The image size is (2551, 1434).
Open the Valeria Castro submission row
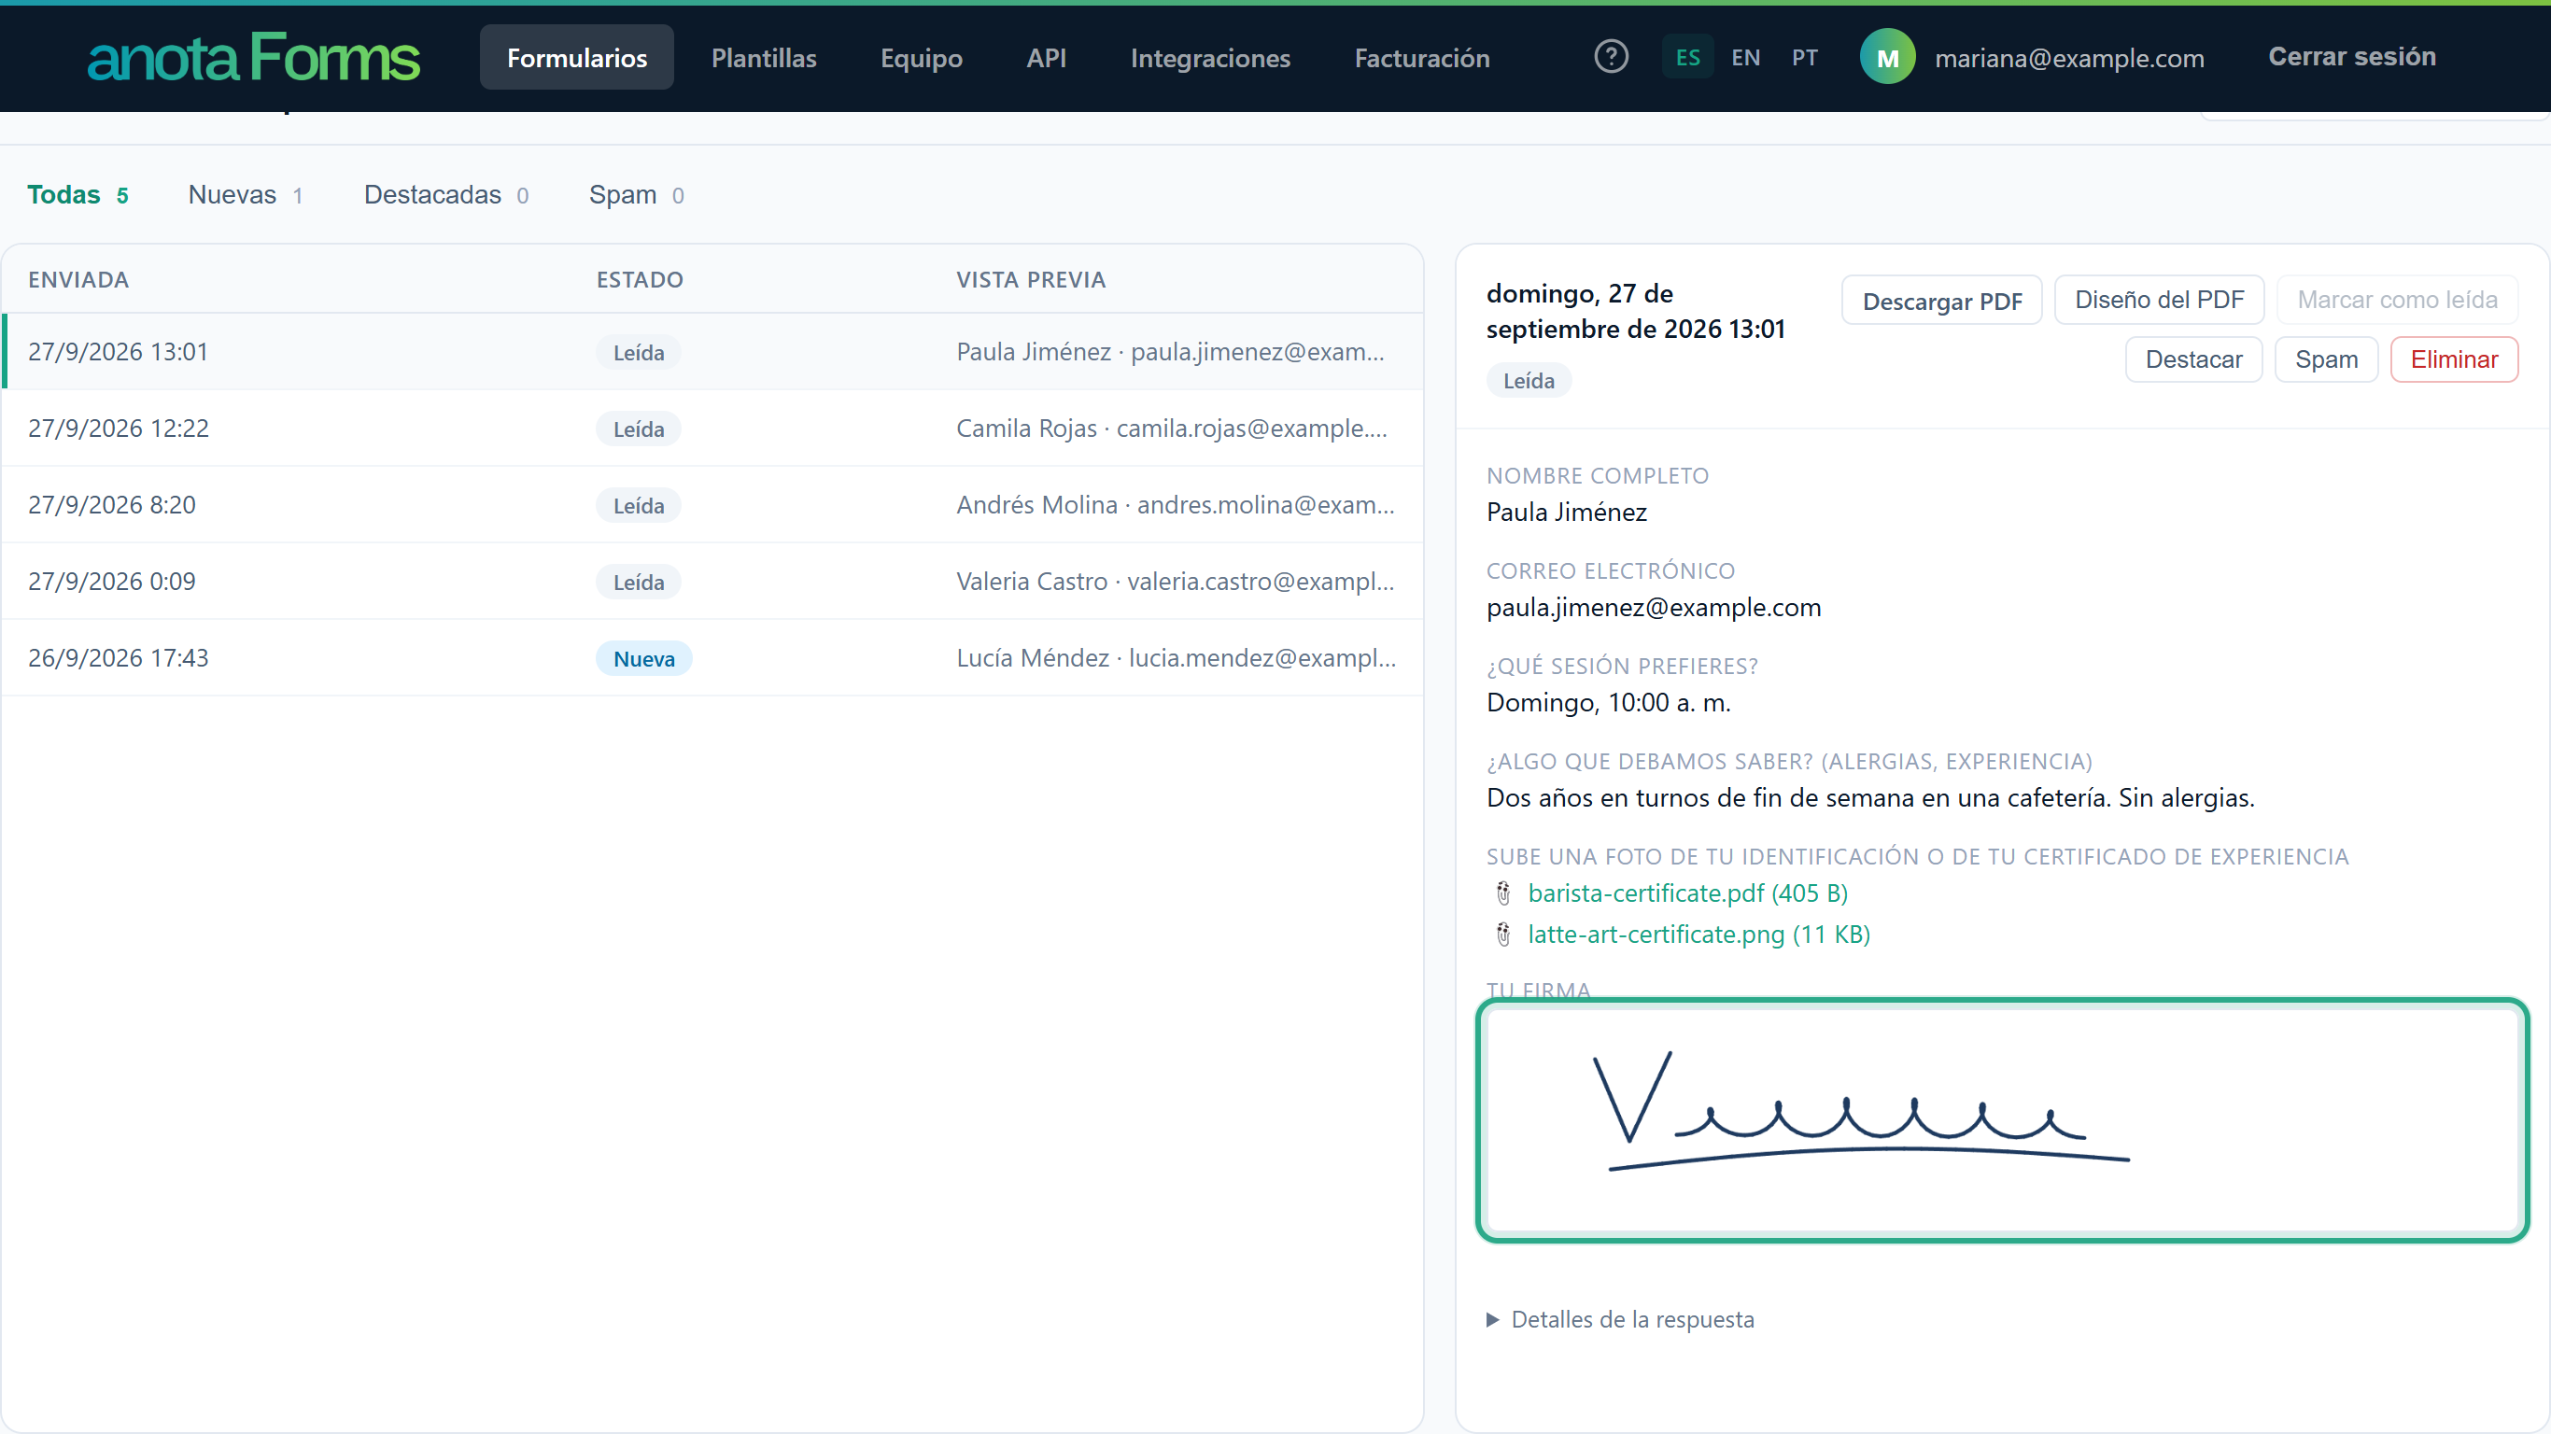tap(713, 582)
